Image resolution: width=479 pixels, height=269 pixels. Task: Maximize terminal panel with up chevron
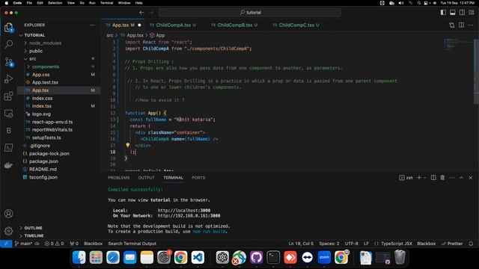[461, 178]
